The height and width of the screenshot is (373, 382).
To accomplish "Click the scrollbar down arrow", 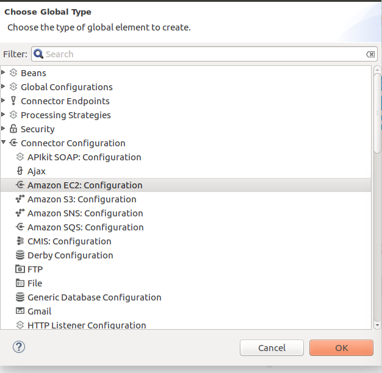I will click(377, 325).
